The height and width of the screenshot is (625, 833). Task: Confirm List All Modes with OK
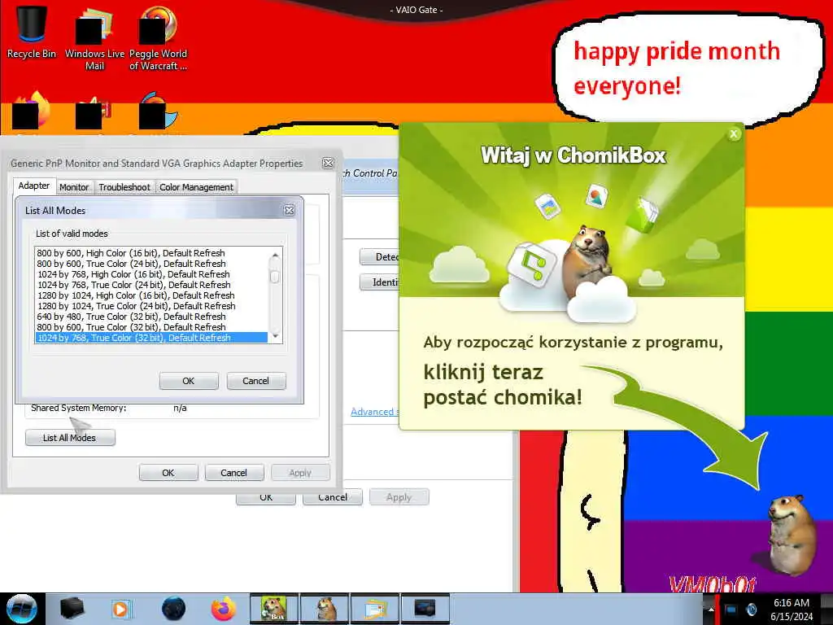pos(189,381)
